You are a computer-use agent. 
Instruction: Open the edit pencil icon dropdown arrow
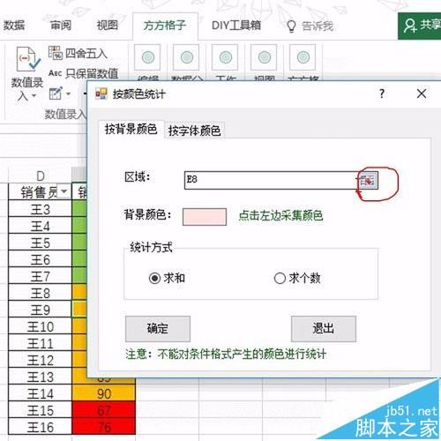[68, 94]
